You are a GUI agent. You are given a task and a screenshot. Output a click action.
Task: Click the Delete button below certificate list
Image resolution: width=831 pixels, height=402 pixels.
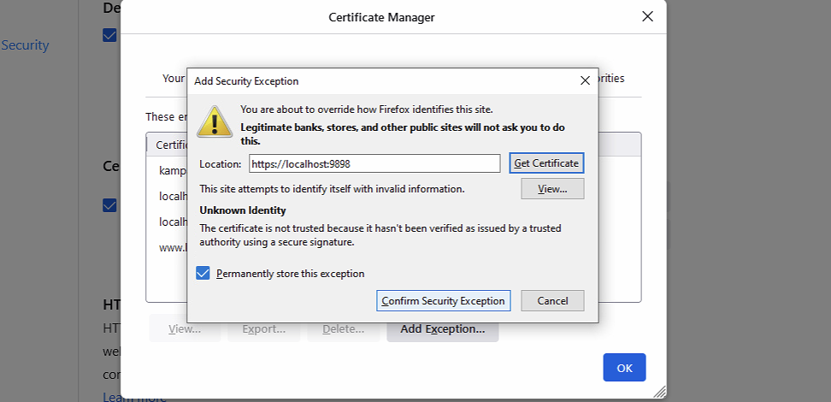click(343, 329)
